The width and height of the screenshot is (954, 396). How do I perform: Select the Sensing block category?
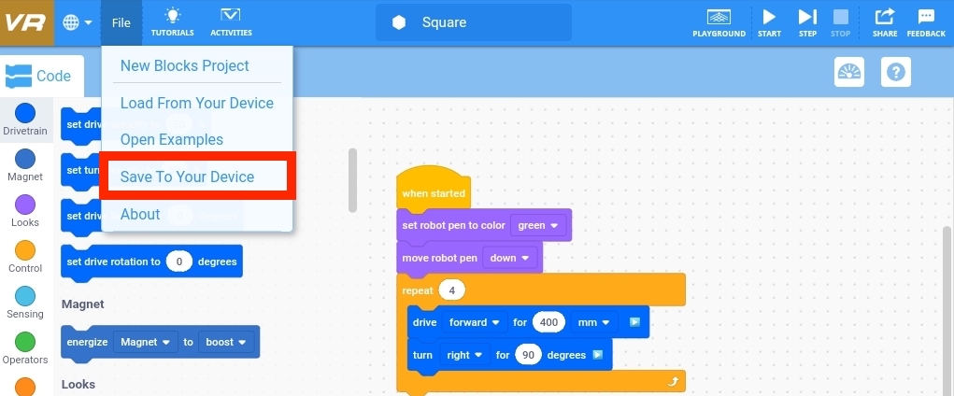(25, 303)
